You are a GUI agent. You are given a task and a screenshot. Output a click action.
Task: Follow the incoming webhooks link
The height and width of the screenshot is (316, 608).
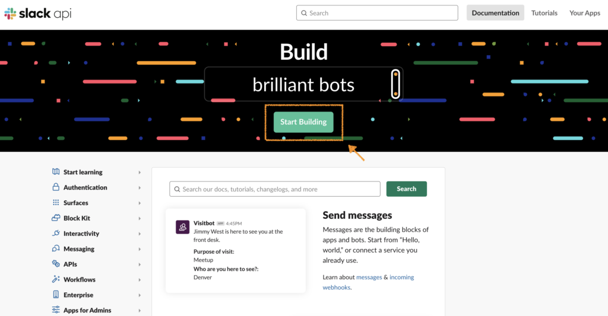[x=368, y=282]
